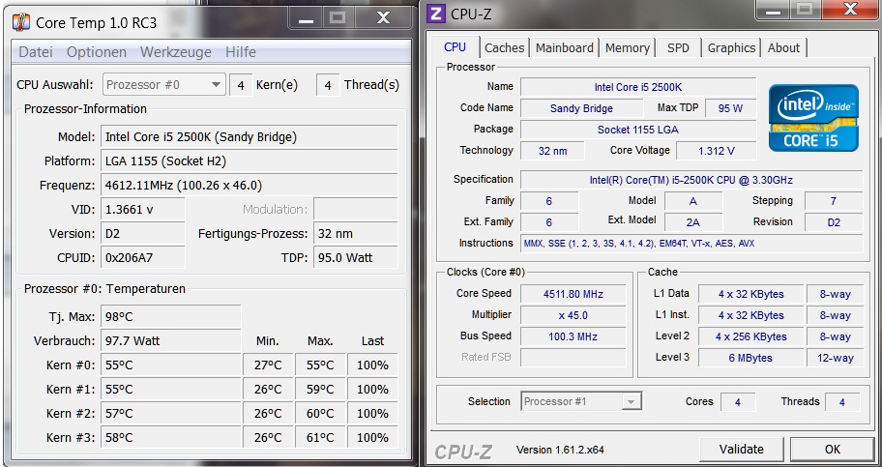
Task: Click the Version 1.61.2.x64 label in CPU-Z
Action: (x=560, y=450)
